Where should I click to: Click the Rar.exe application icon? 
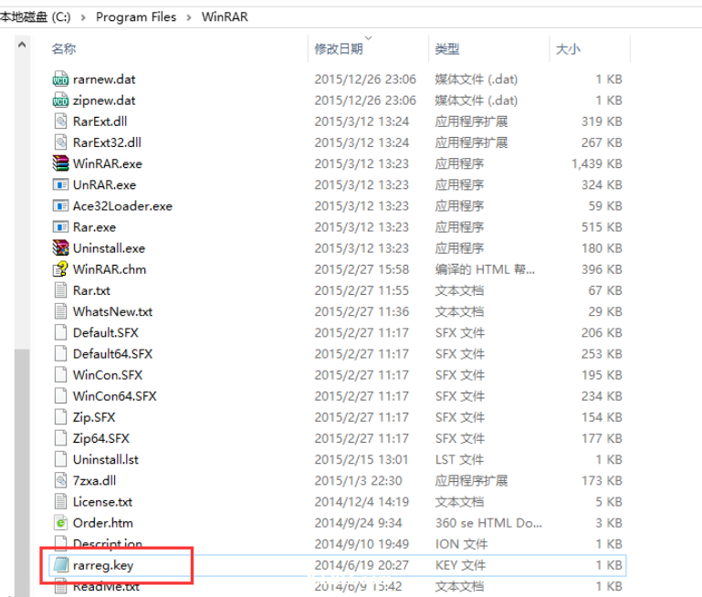[60, 227]
